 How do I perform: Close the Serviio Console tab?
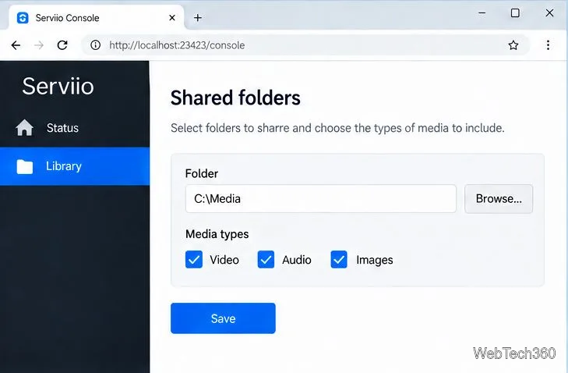172,17
